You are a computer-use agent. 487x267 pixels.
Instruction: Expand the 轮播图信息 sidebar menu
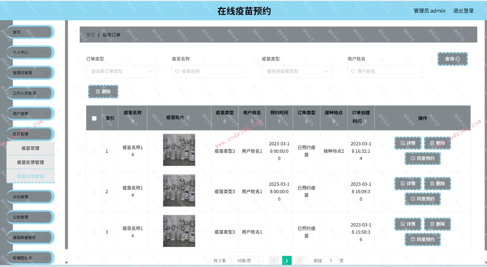pyautogui.click(x=30, y=258)
